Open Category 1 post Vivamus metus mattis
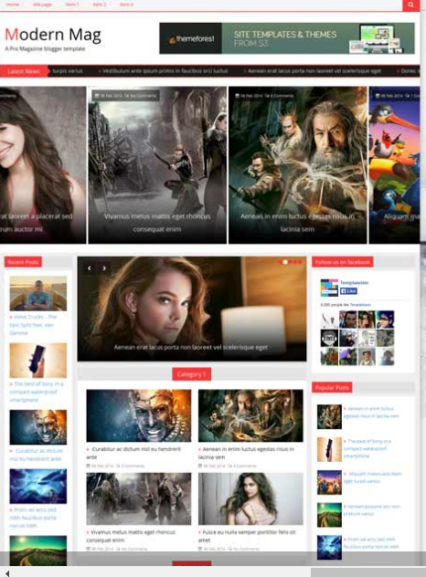The width and height of the screenshot is (426, 577). (131, 536)
